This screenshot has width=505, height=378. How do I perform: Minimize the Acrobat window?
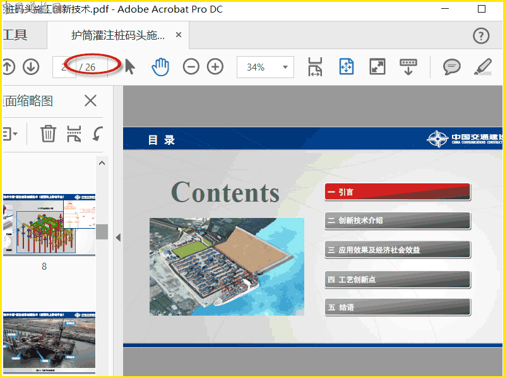445,9
